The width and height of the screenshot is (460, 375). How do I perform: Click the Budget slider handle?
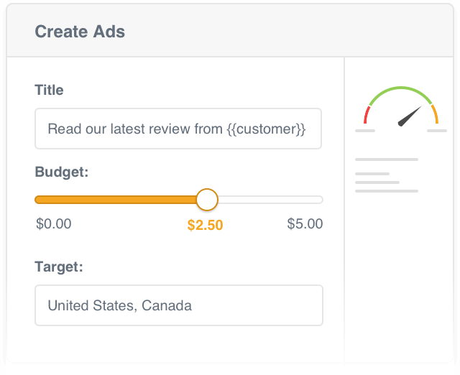pyautogui.click(x=207, y=199)
